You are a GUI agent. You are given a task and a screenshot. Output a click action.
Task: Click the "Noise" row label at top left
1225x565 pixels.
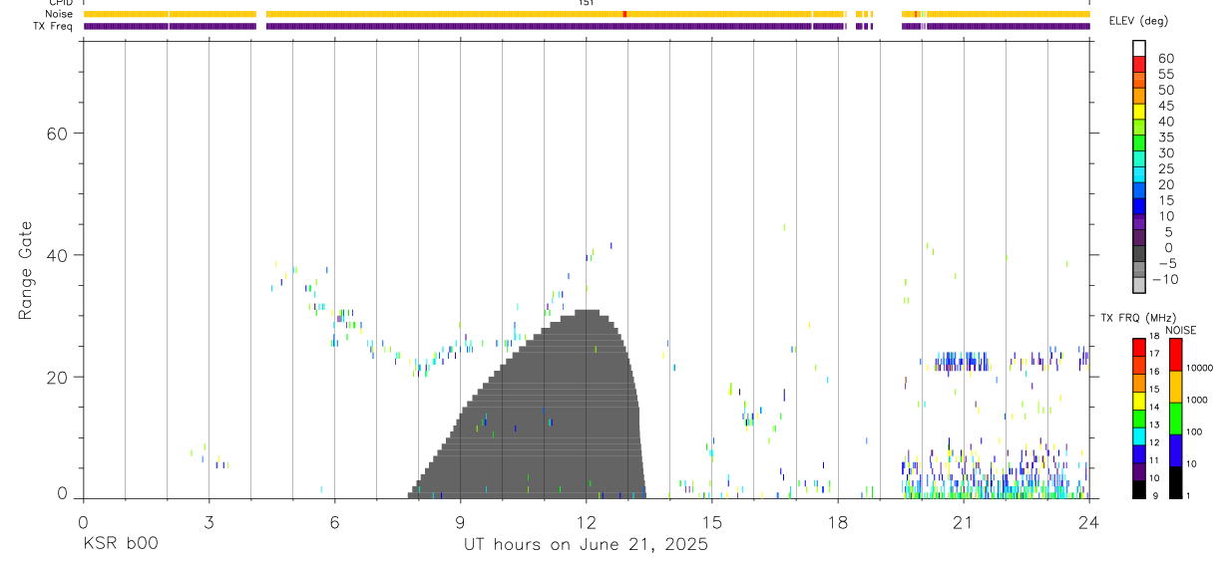click(61, 15)
